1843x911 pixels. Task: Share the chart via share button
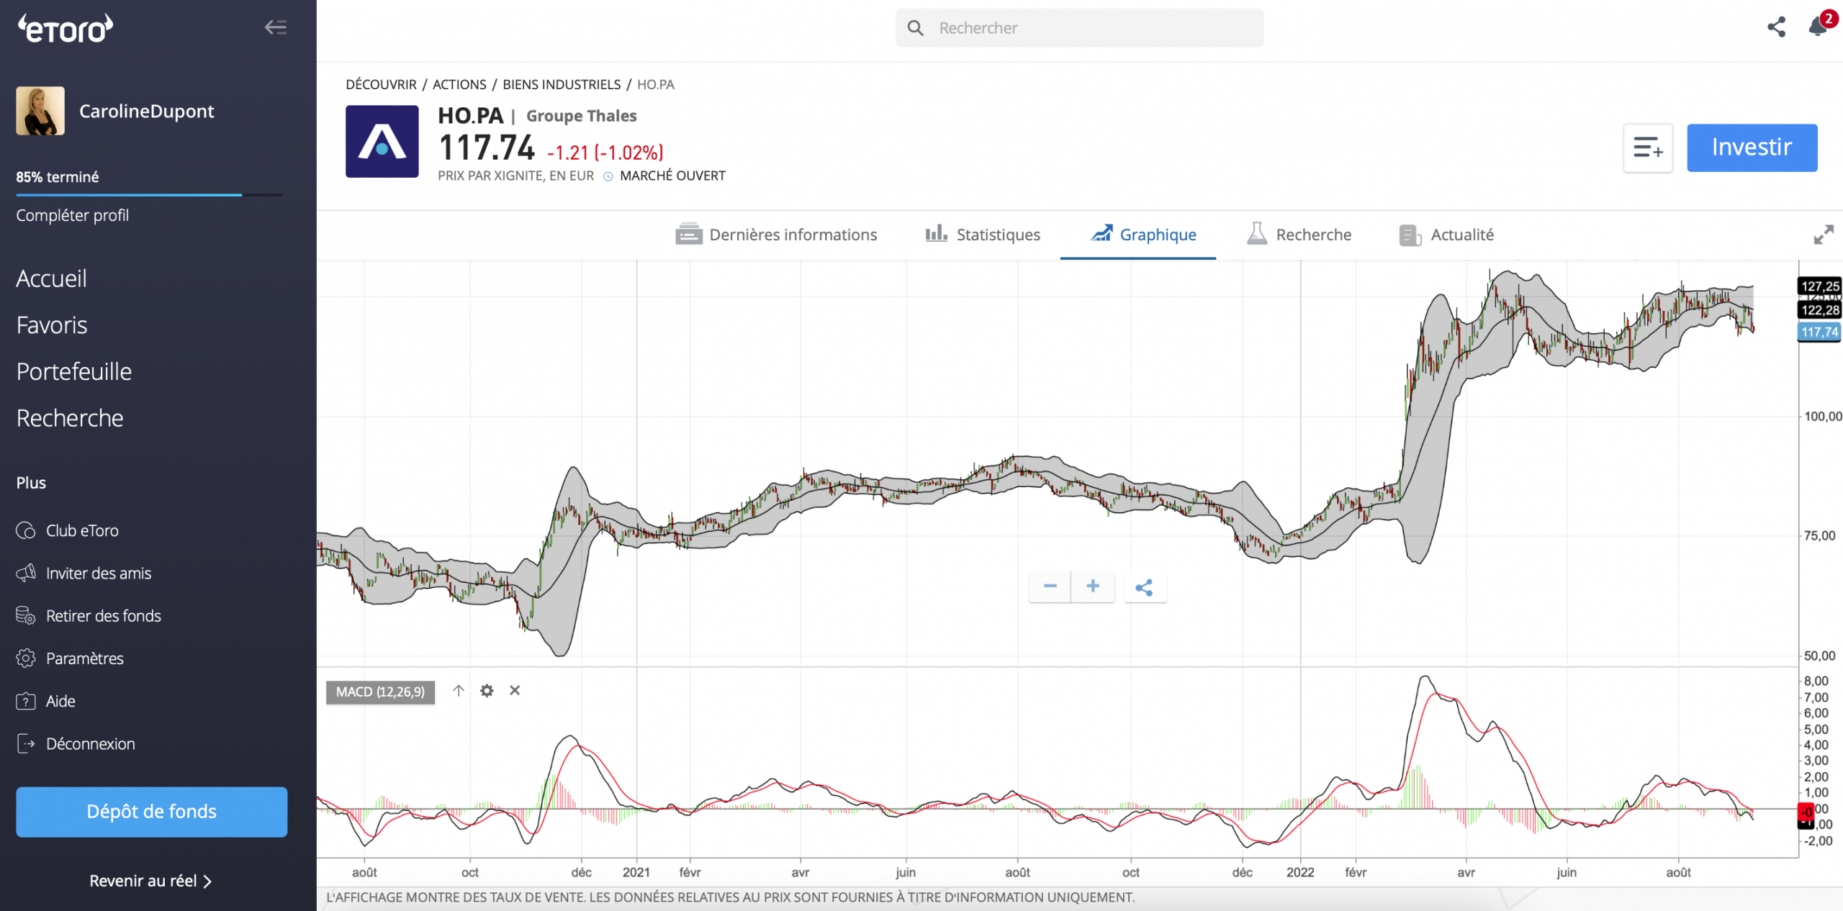point(1145,587)
